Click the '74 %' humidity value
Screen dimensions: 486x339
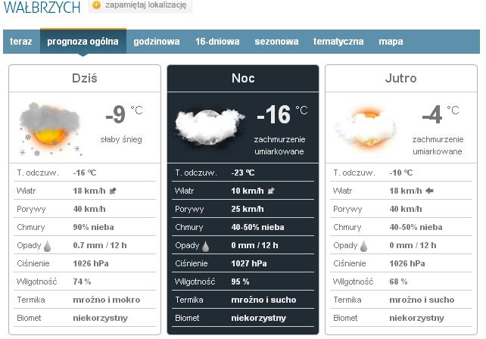(x=82, y=281)
